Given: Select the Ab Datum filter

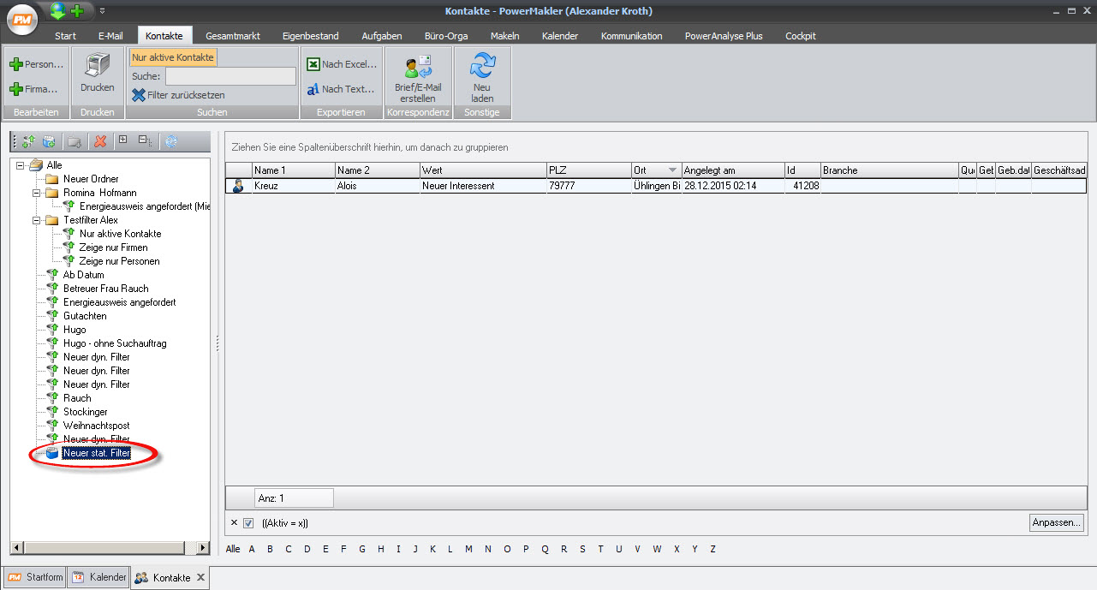Looking at the screenshot, I should click(83, 275).
